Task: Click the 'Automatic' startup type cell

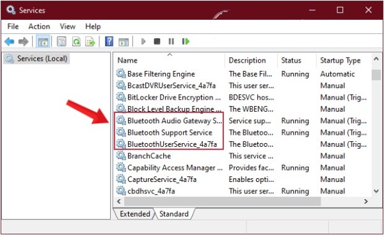Action: 337,74
